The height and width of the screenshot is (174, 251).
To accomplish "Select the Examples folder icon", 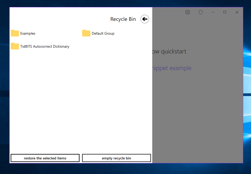I will pyautogui.click(x=15, y=33).
